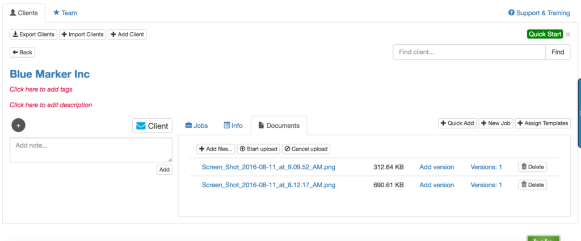Switch to the Team tab
This screenshot has height=241, width=581.
pyautogui.click(x=65, y=12)
